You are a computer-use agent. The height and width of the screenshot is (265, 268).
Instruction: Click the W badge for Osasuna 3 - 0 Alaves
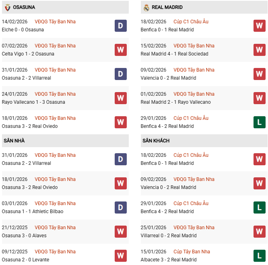point(120,232)
